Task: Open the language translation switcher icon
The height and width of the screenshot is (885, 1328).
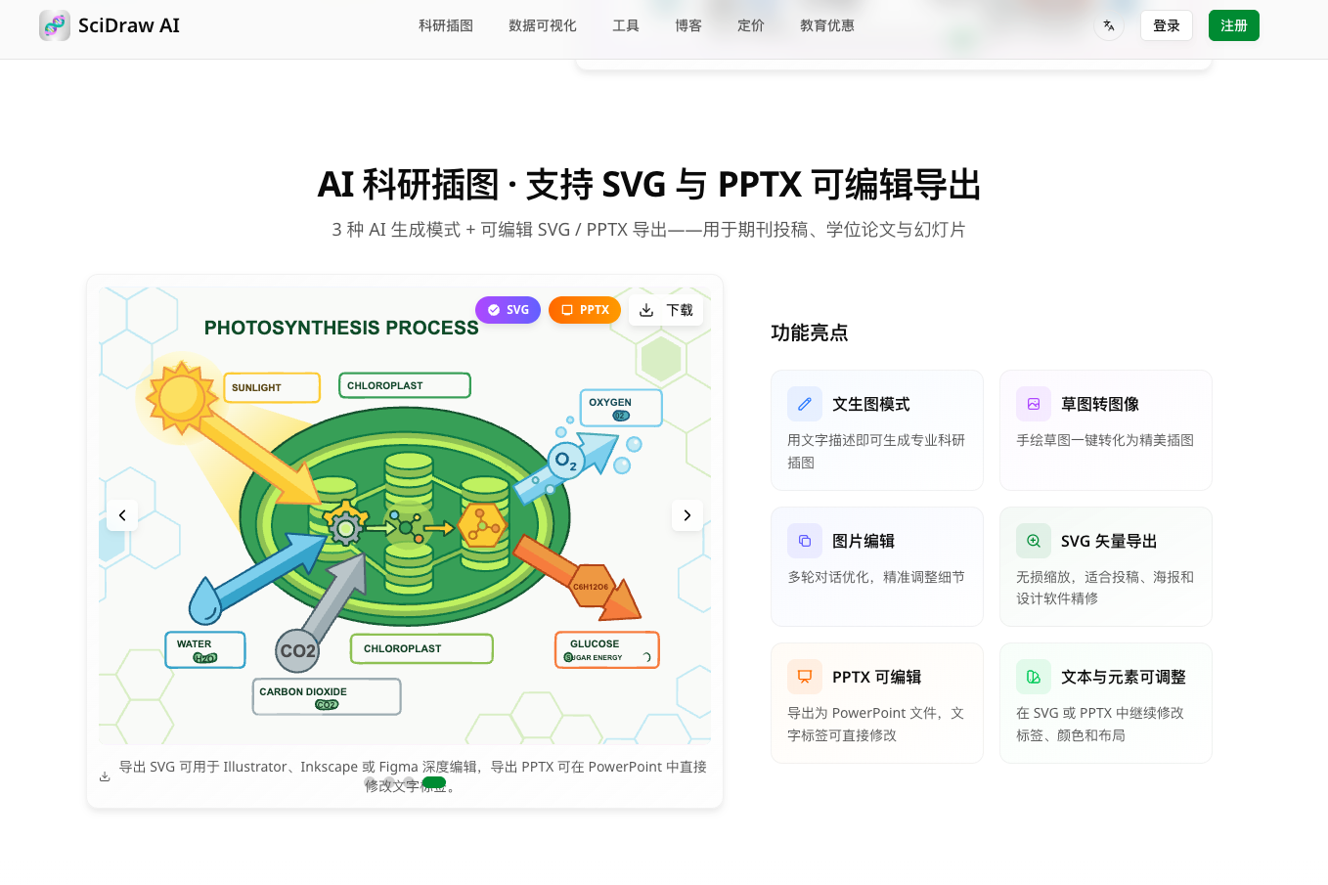Action: [x=1109, y=25]
